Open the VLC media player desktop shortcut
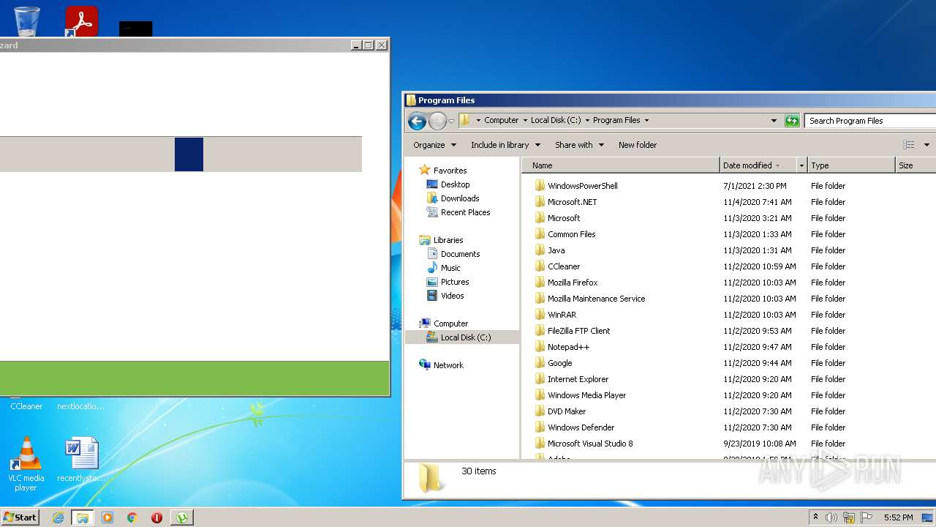This screenshot has width=936, height=527. [x=26, y=464]
